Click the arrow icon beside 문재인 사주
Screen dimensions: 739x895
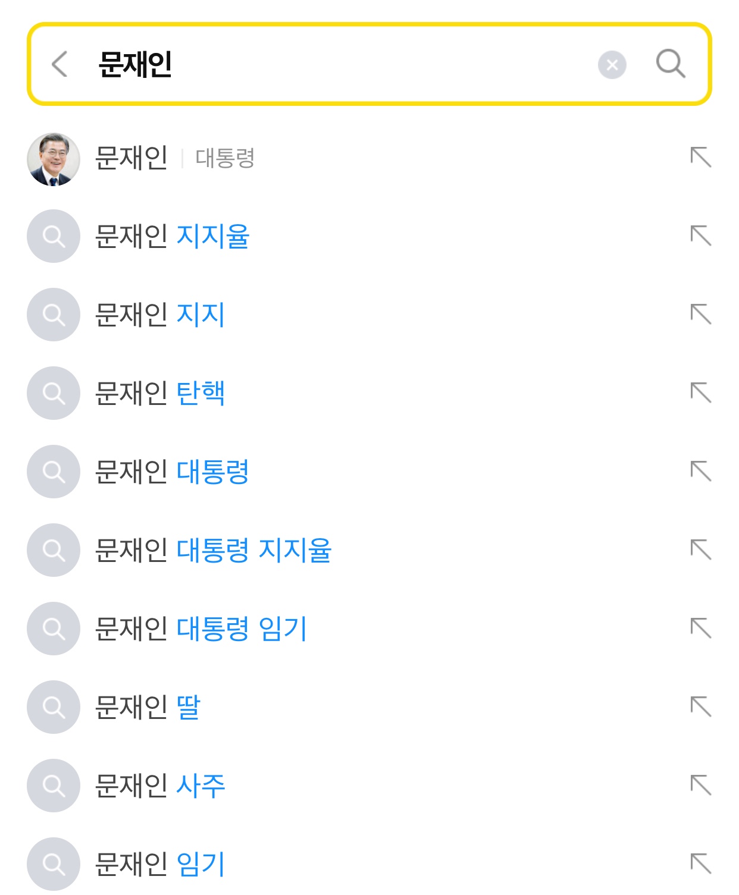[700, 786]
